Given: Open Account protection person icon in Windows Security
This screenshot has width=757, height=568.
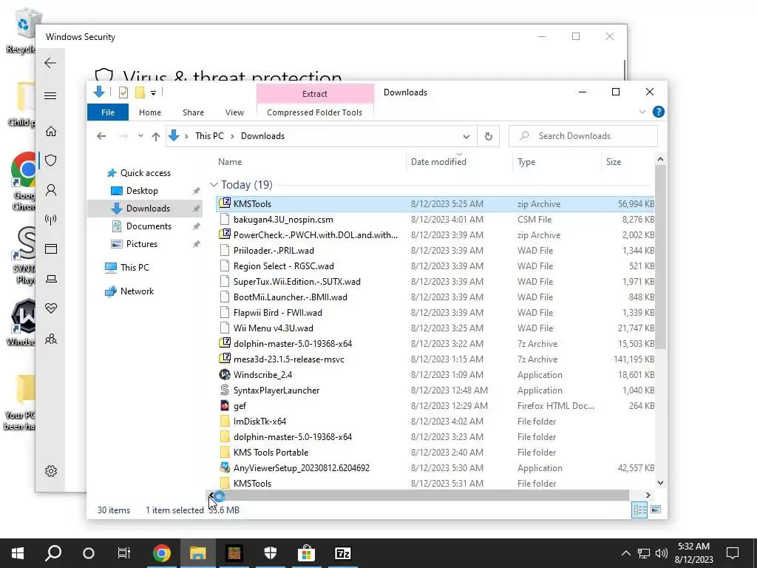Looking at the screenshot, I should coord(51,190).
